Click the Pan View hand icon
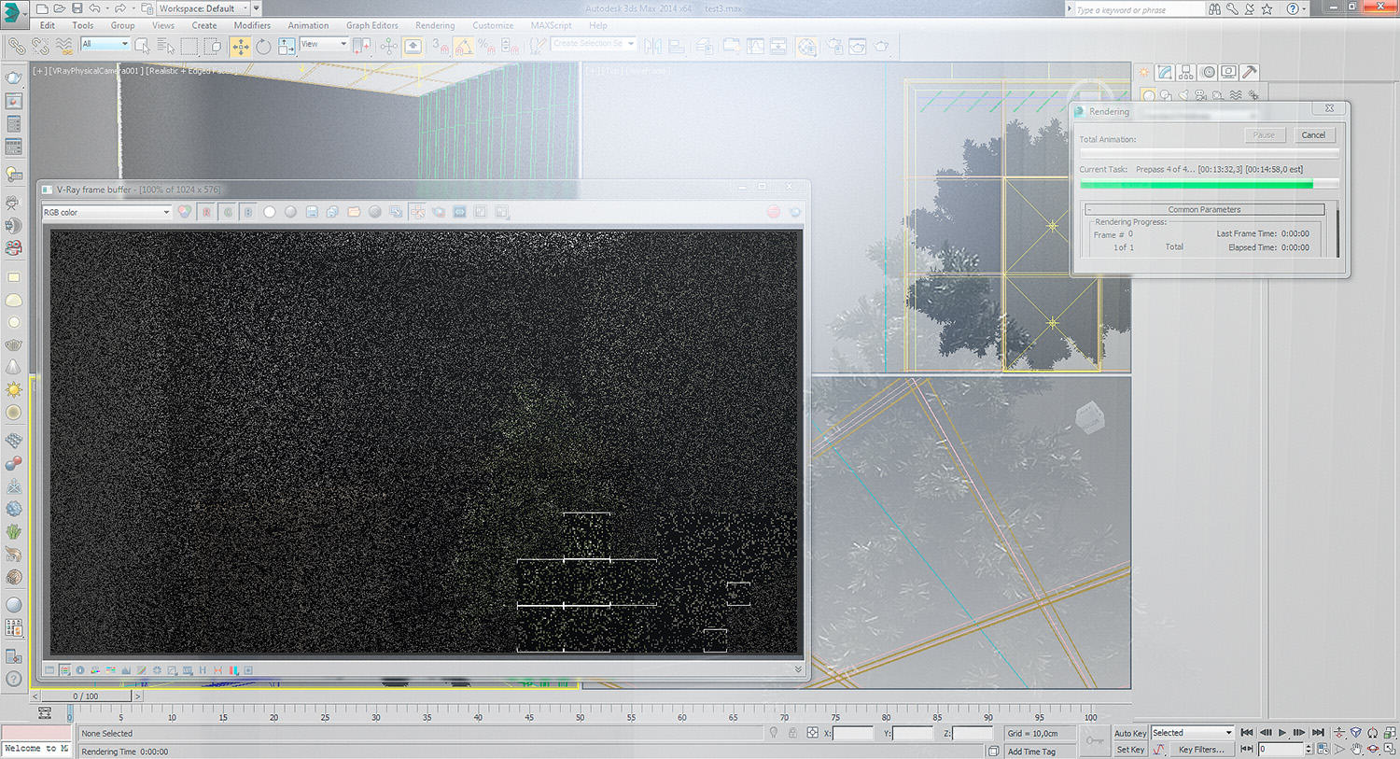 coord(1356,750)
